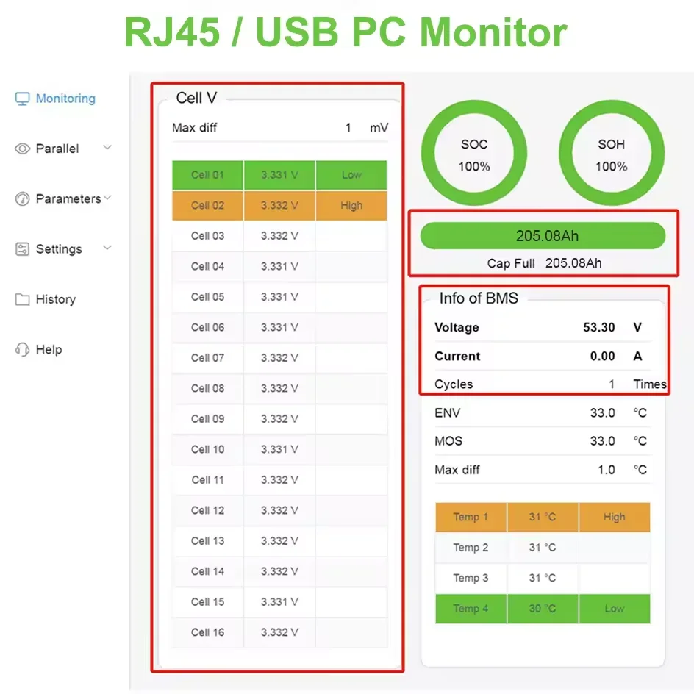Open the Help menu entry
The width and height of the screenshot is (694, 694).
coord(48,349)
